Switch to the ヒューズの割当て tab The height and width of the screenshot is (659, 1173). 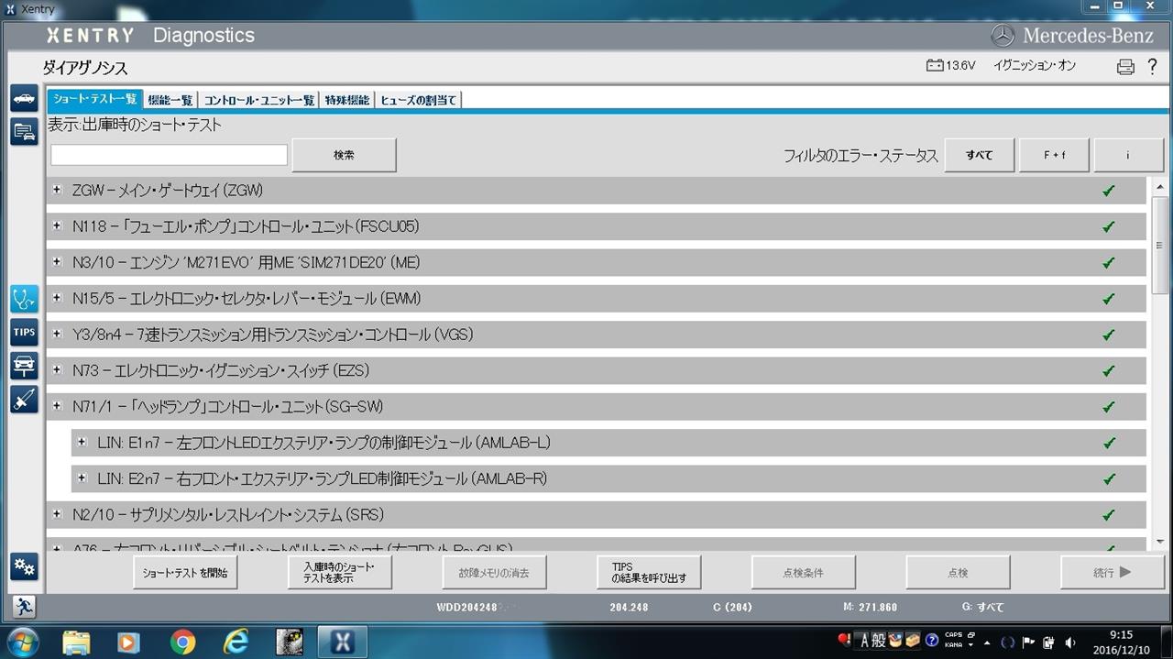pyautogui.click(x=419, y=100)
